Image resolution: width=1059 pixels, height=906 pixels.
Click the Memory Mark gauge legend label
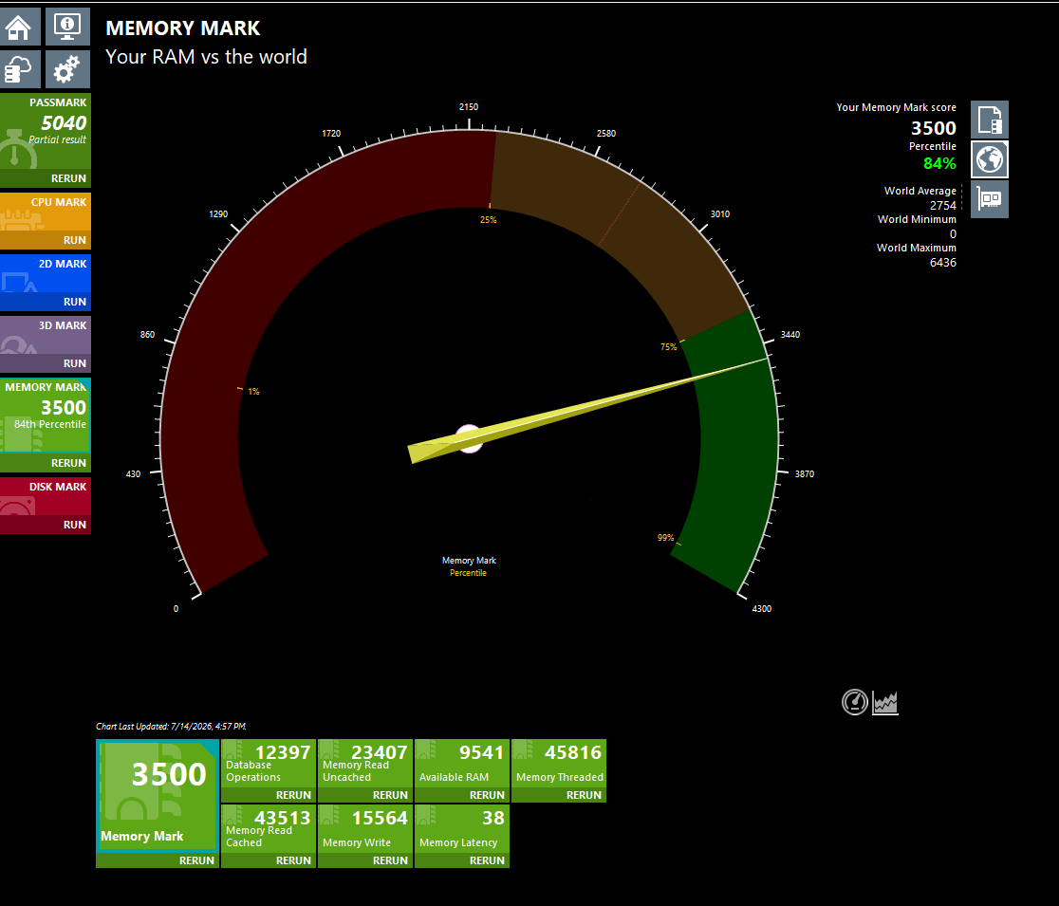click(469, 561)
